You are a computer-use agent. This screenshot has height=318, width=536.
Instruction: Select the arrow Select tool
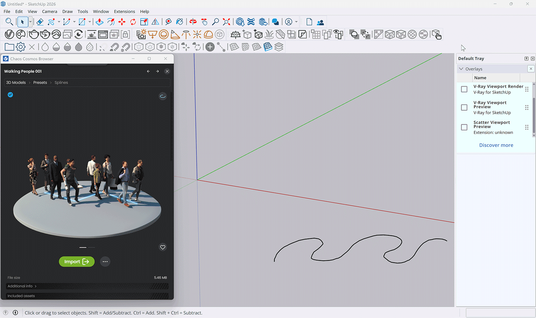[22, 22]
